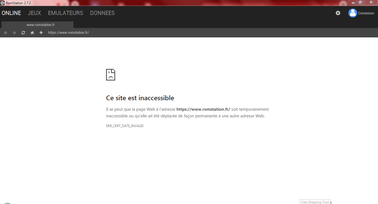This screenshot has height=204, width=378.
Task: Open the DONNEES menu
Action: coord(102,13)
